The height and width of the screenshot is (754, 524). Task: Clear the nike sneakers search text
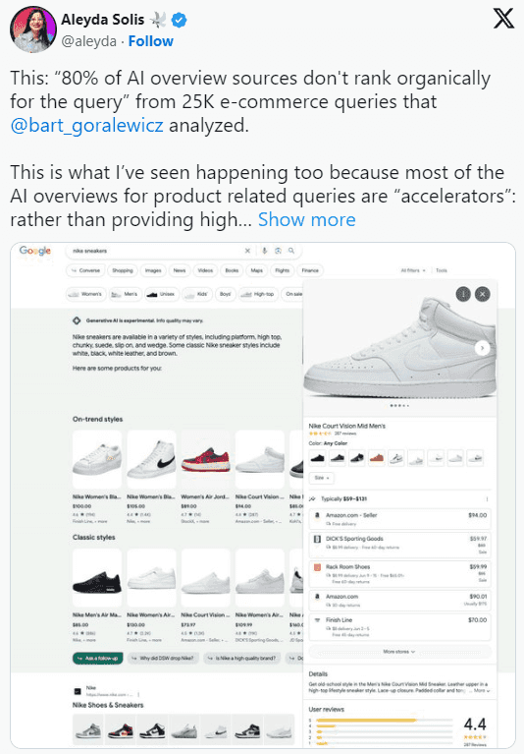[x=247, y=251]
